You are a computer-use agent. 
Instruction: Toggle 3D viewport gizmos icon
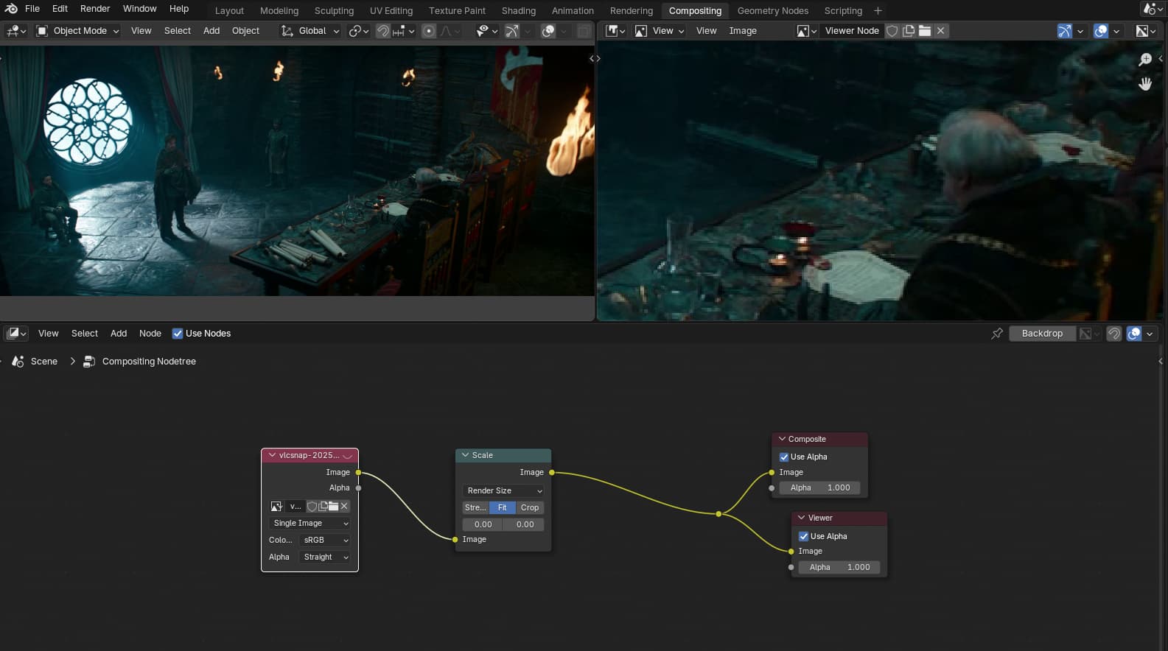pyautogui.click(x=512, y=31)
